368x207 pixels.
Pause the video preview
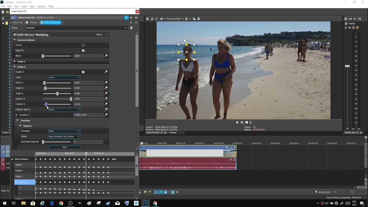242,122
